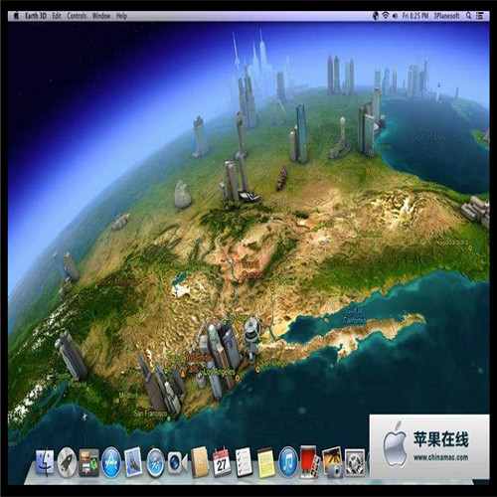Open the 3Planesoft user menu
This screenshot has height=497, width=497.
(446, 16)
